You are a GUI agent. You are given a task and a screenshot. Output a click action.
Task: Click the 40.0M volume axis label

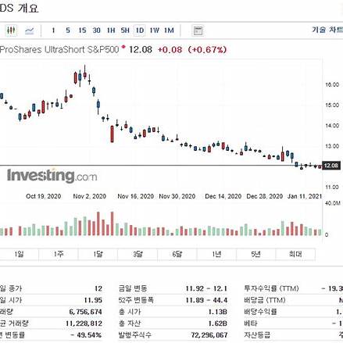coord(333,203)
